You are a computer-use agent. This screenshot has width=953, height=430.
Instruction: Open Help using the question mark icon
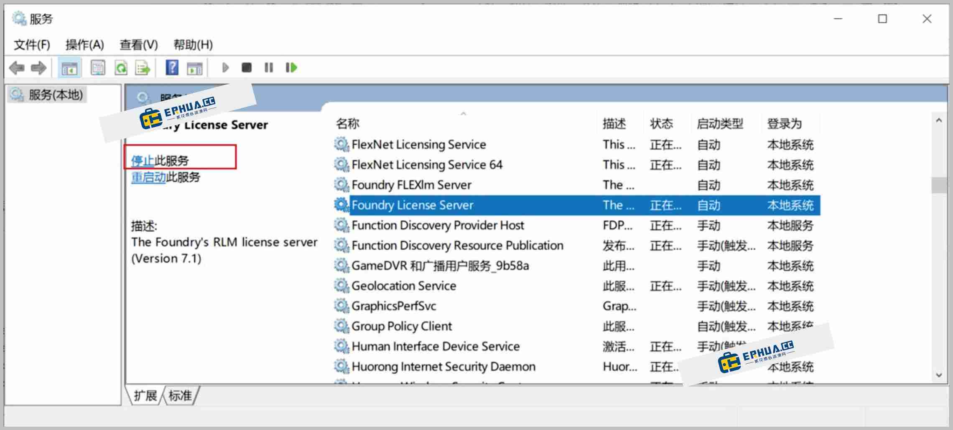click(x=171, y=68)
